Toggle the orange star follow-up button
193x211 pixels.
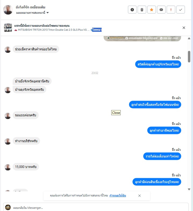pyautogui.click(x=152, y=10)
